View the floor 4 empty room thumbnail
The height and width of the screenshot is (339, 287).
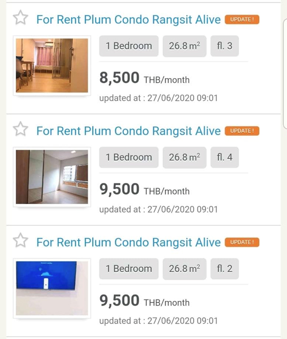point(52,177)
